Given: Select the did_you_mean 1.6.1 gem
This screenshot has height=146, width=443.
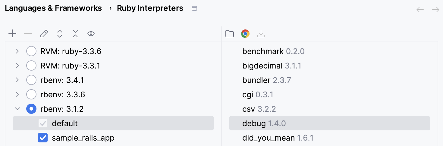Looking at the screenshot, I should (x=278, y=138).
